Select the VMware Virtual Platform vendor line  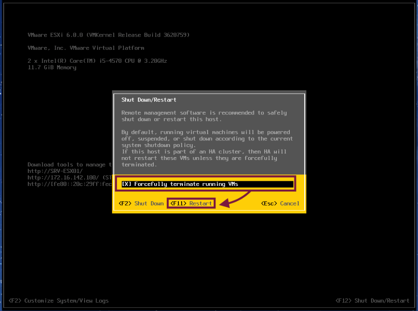pos(86,48)
